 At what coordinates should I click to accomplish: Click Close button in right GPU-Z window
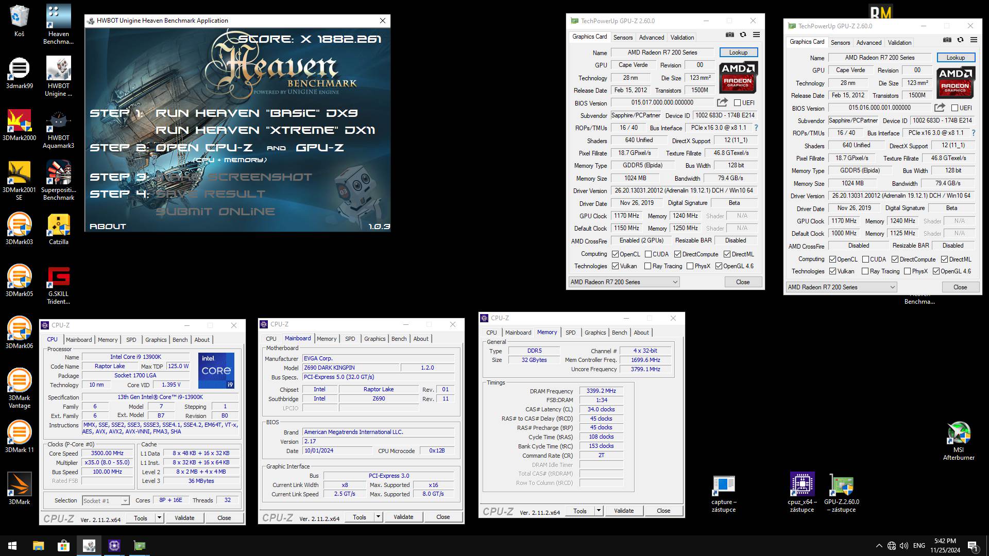click(x=960, y=287)
